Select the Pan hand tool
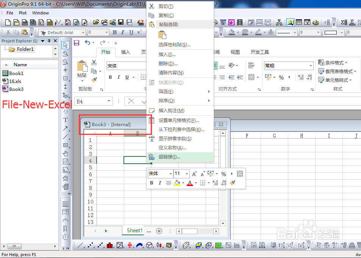This screenshot has height=258, width=361. (x=66, y=153)
